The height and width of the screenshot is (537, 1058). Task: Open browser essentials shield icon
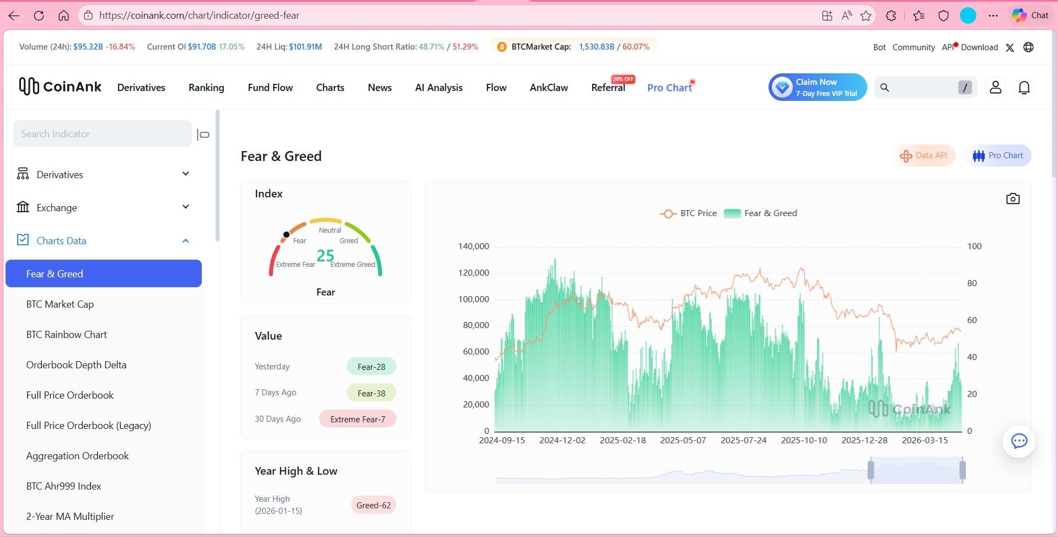[x=943, y=15]
